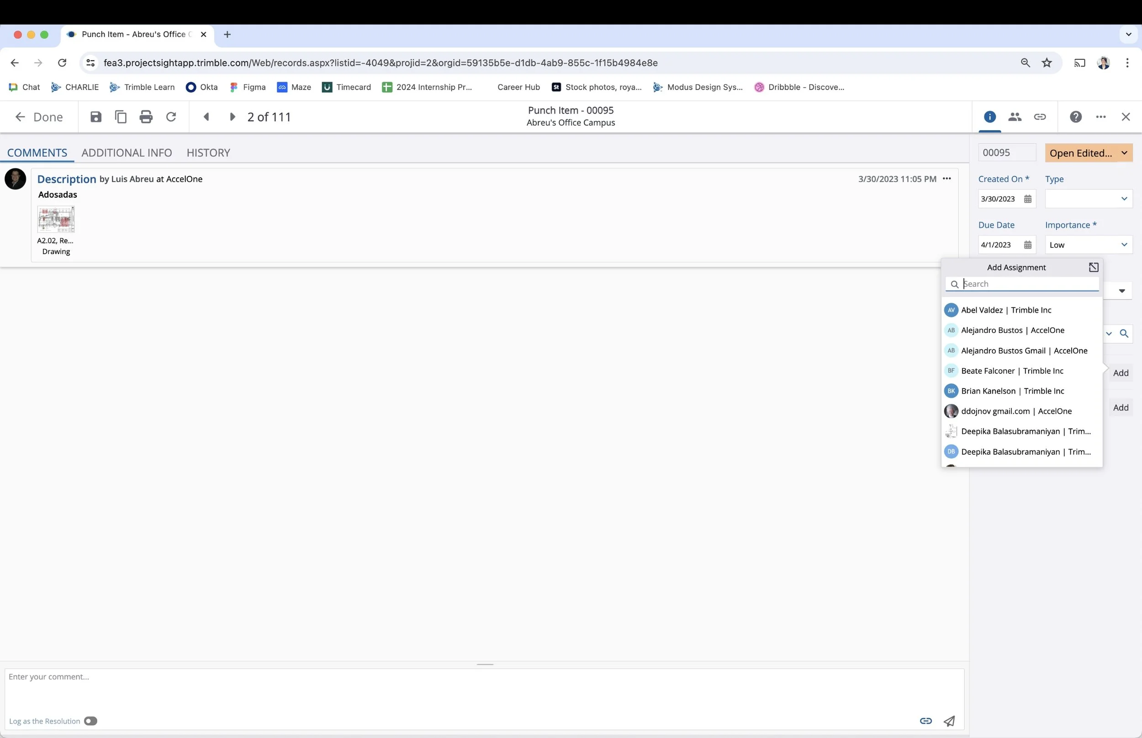Pop out the Add Assignment panel
1142x738 pixels.
(x=1093, y=268)
